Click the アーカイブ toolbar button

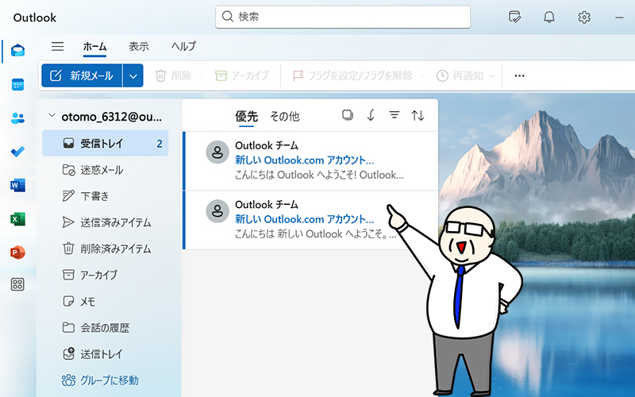pyautogui.click(x=242, y=75)
